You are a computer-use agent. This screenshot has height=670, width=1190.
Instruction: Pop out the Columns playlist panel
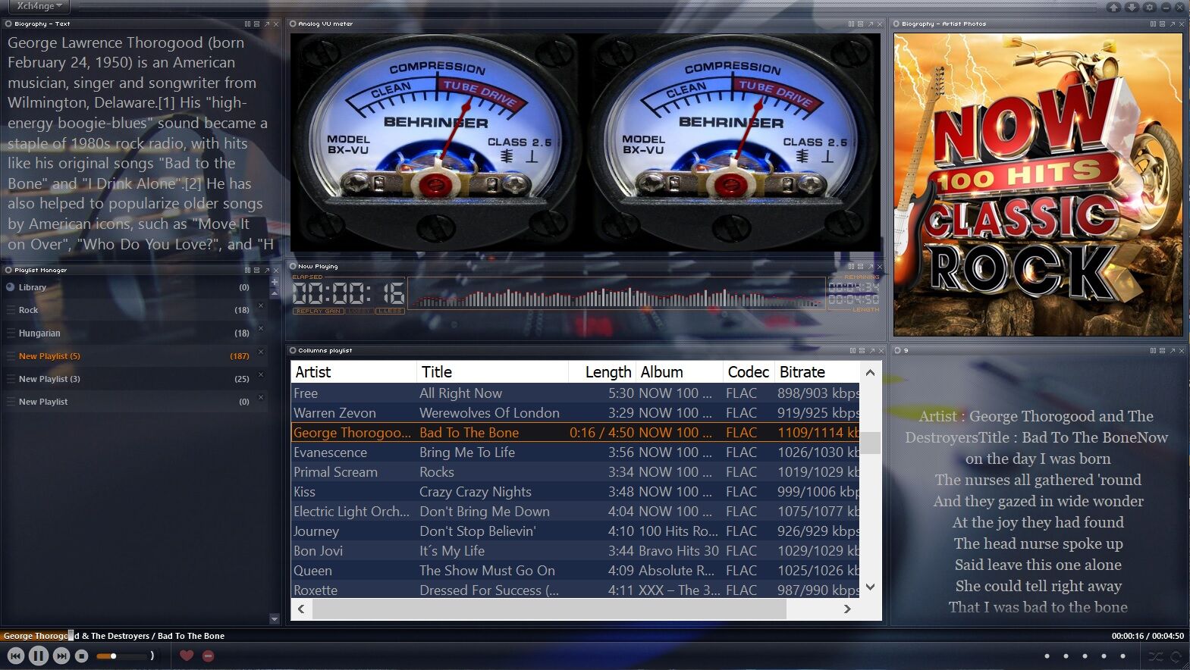point(871,351)
